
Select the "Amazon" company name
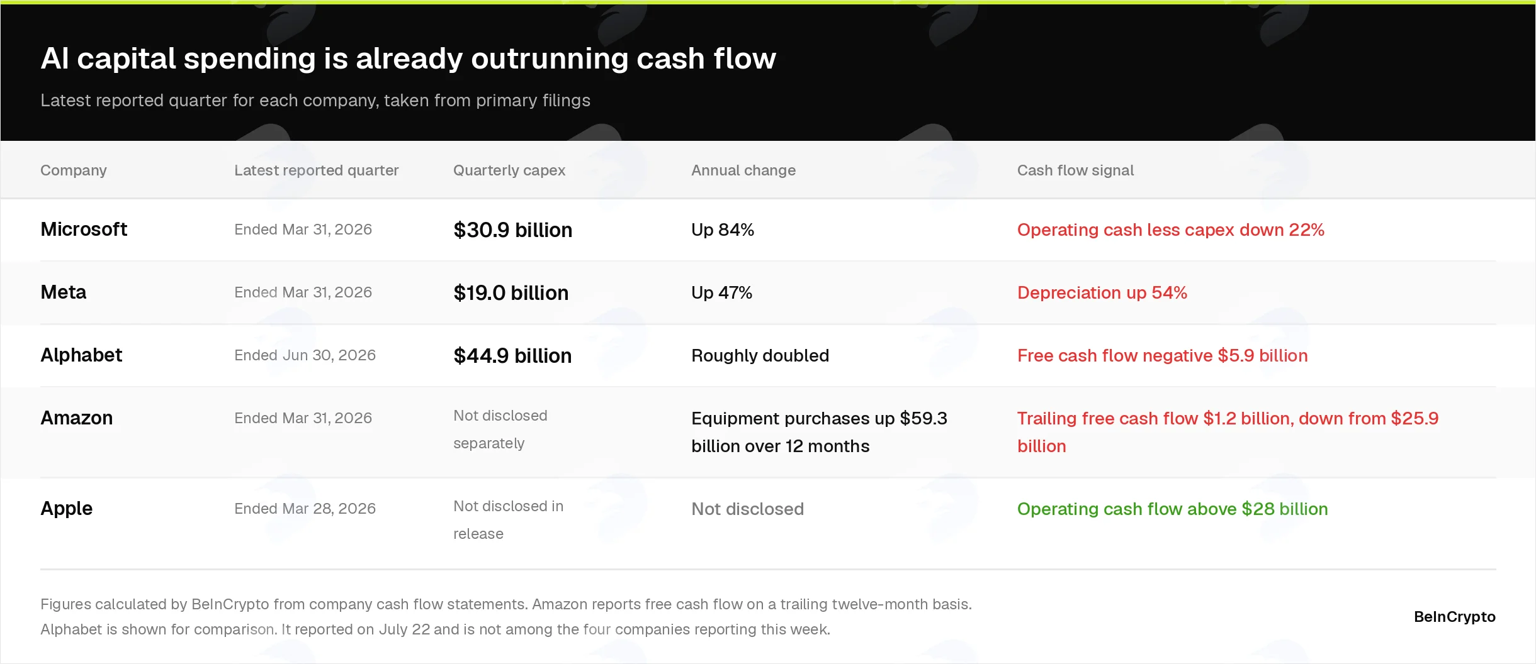[77, 418]
